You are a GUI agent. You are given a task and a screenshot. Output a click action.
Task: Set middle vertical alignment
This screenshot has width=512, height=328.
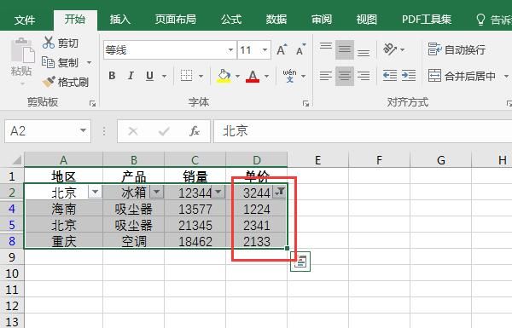pos(345,50)
